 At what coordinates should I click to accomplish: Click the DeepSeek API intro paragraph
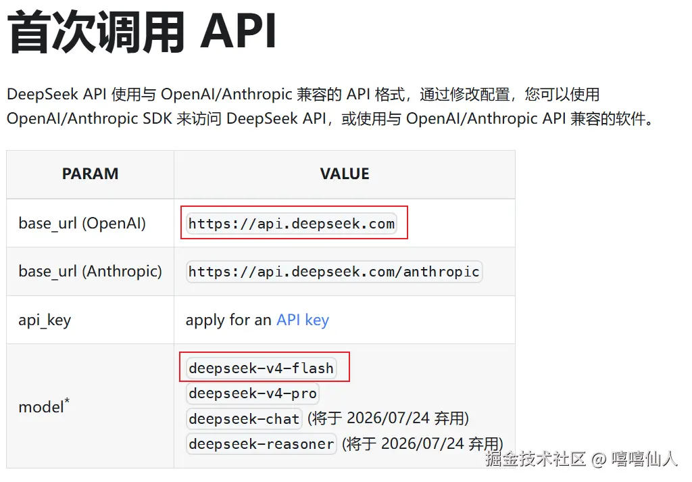(330, 106)
